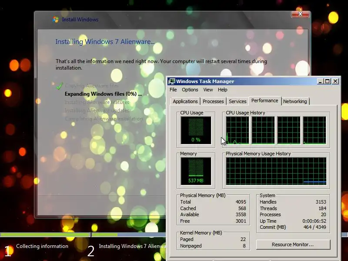Click the Up Time value 0:00:06:52

[314, 221]
